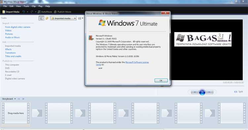Open the Microsoft Software License Terms link

(137, 62)
